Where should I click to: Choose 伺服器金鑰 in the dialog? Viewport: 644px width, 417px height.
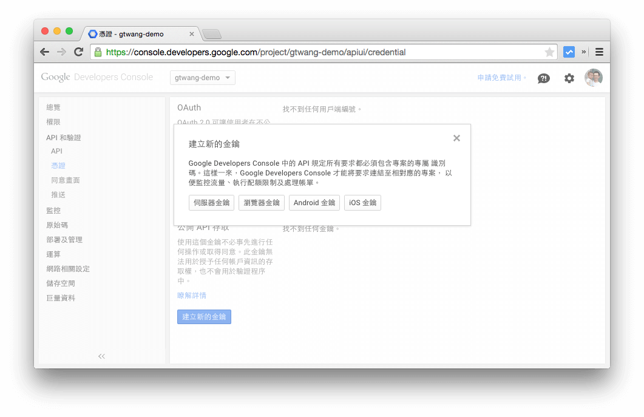pos(211,203)
